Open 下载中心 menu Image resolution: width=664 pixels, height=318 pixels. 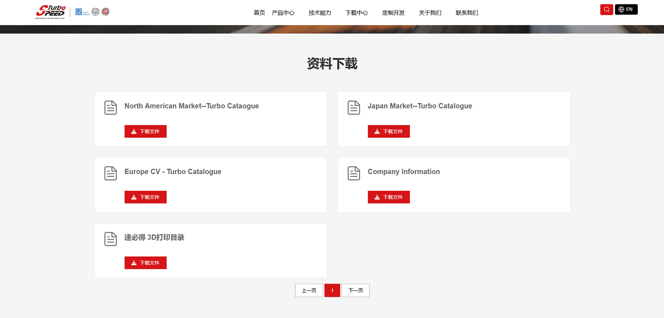(x=357, y=13)
